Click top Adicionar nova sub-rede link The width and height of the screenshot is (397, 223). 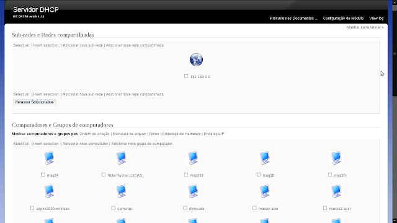83,45
